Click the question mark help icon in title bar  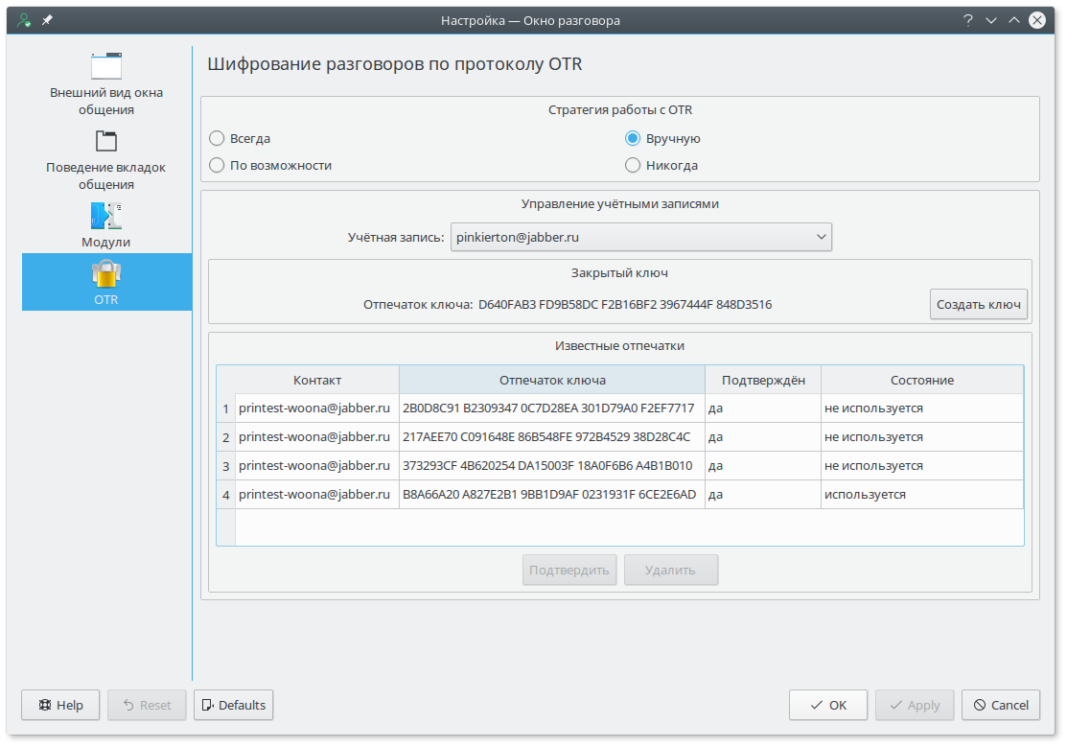[x=967, y=20]
